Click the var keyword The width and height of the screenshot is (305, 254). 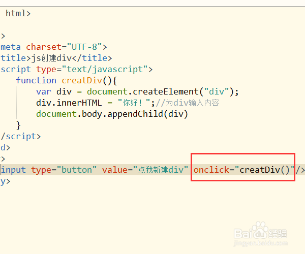[44, 92]
